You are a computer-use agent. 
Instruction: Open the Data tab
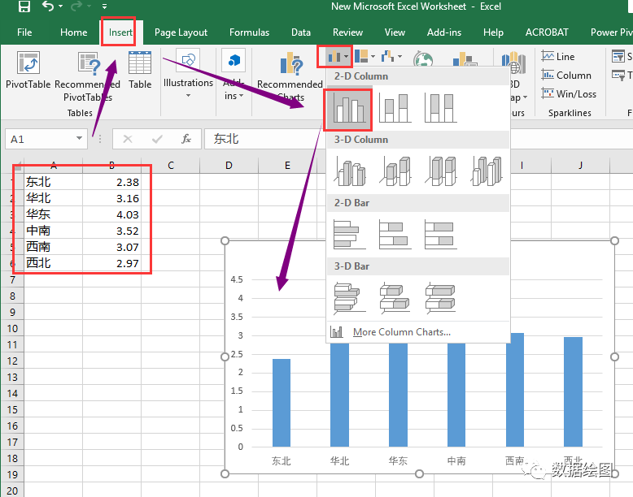pyautogui.click(x=301, y=32)
